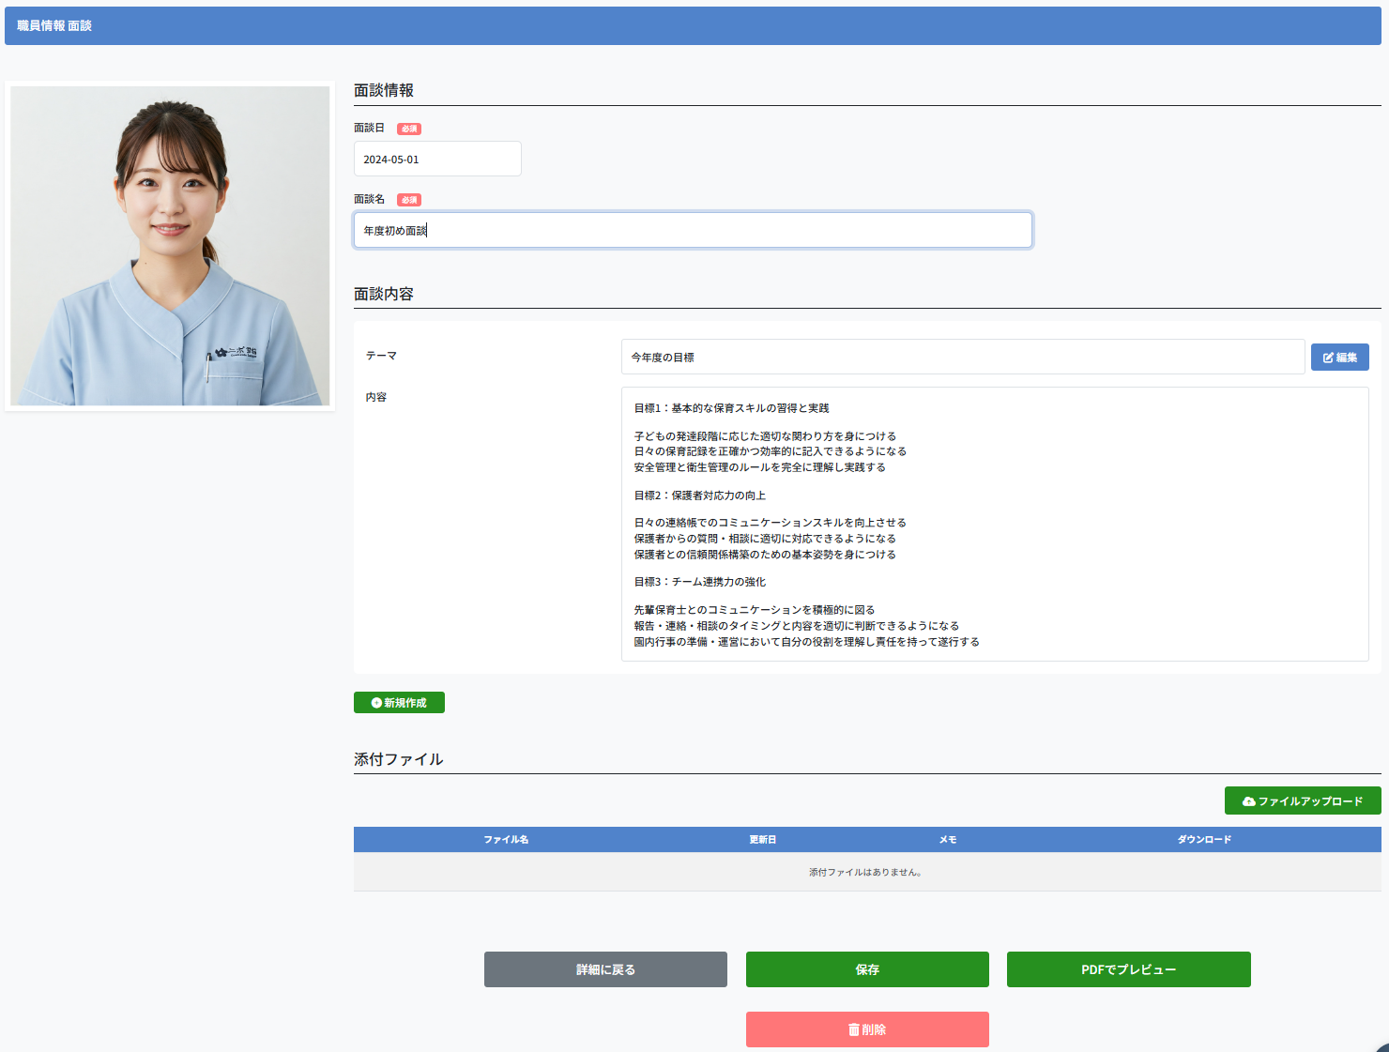Click the cloud upload icon on ファイルアップロード

(x=1248, y=800)
